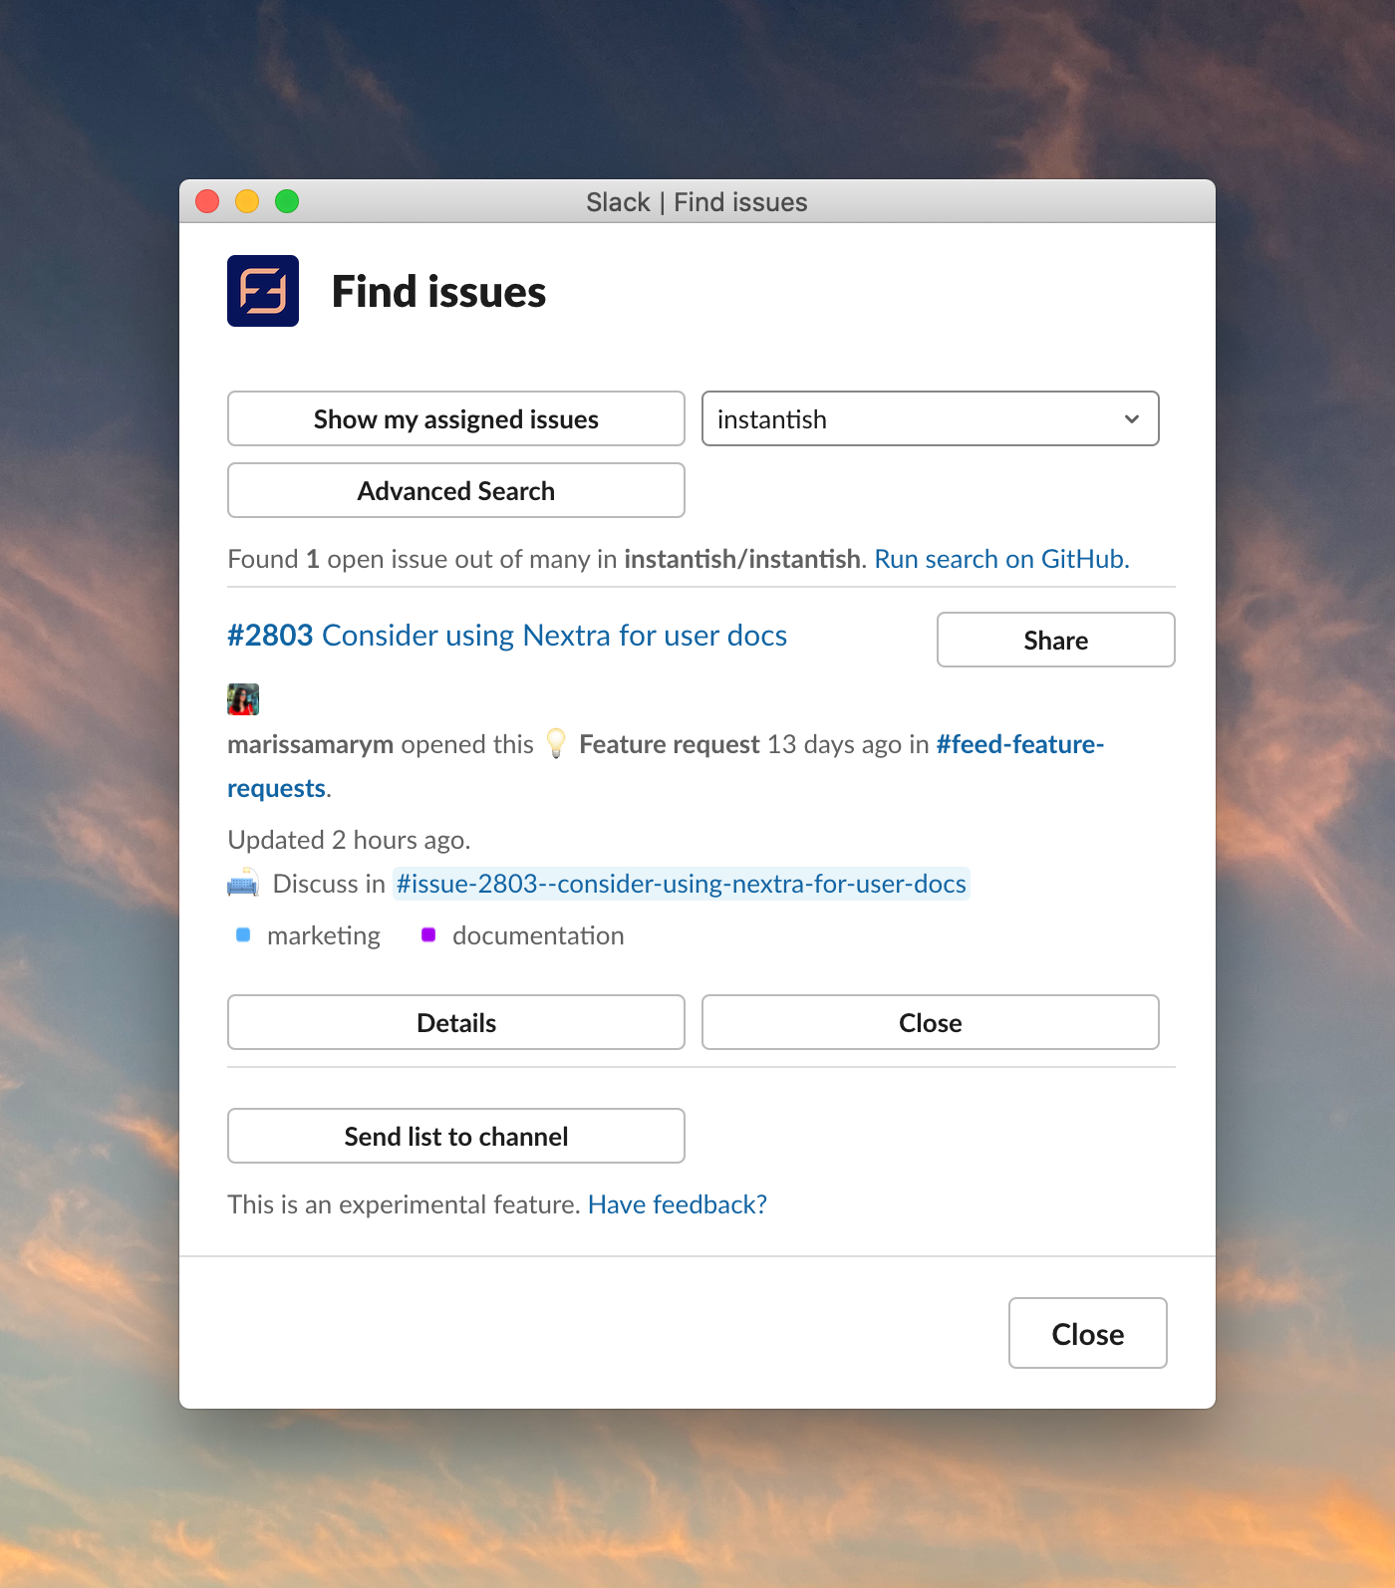
Task: Click the 'Feature request' type text
Action: click(x=670, y=744)
